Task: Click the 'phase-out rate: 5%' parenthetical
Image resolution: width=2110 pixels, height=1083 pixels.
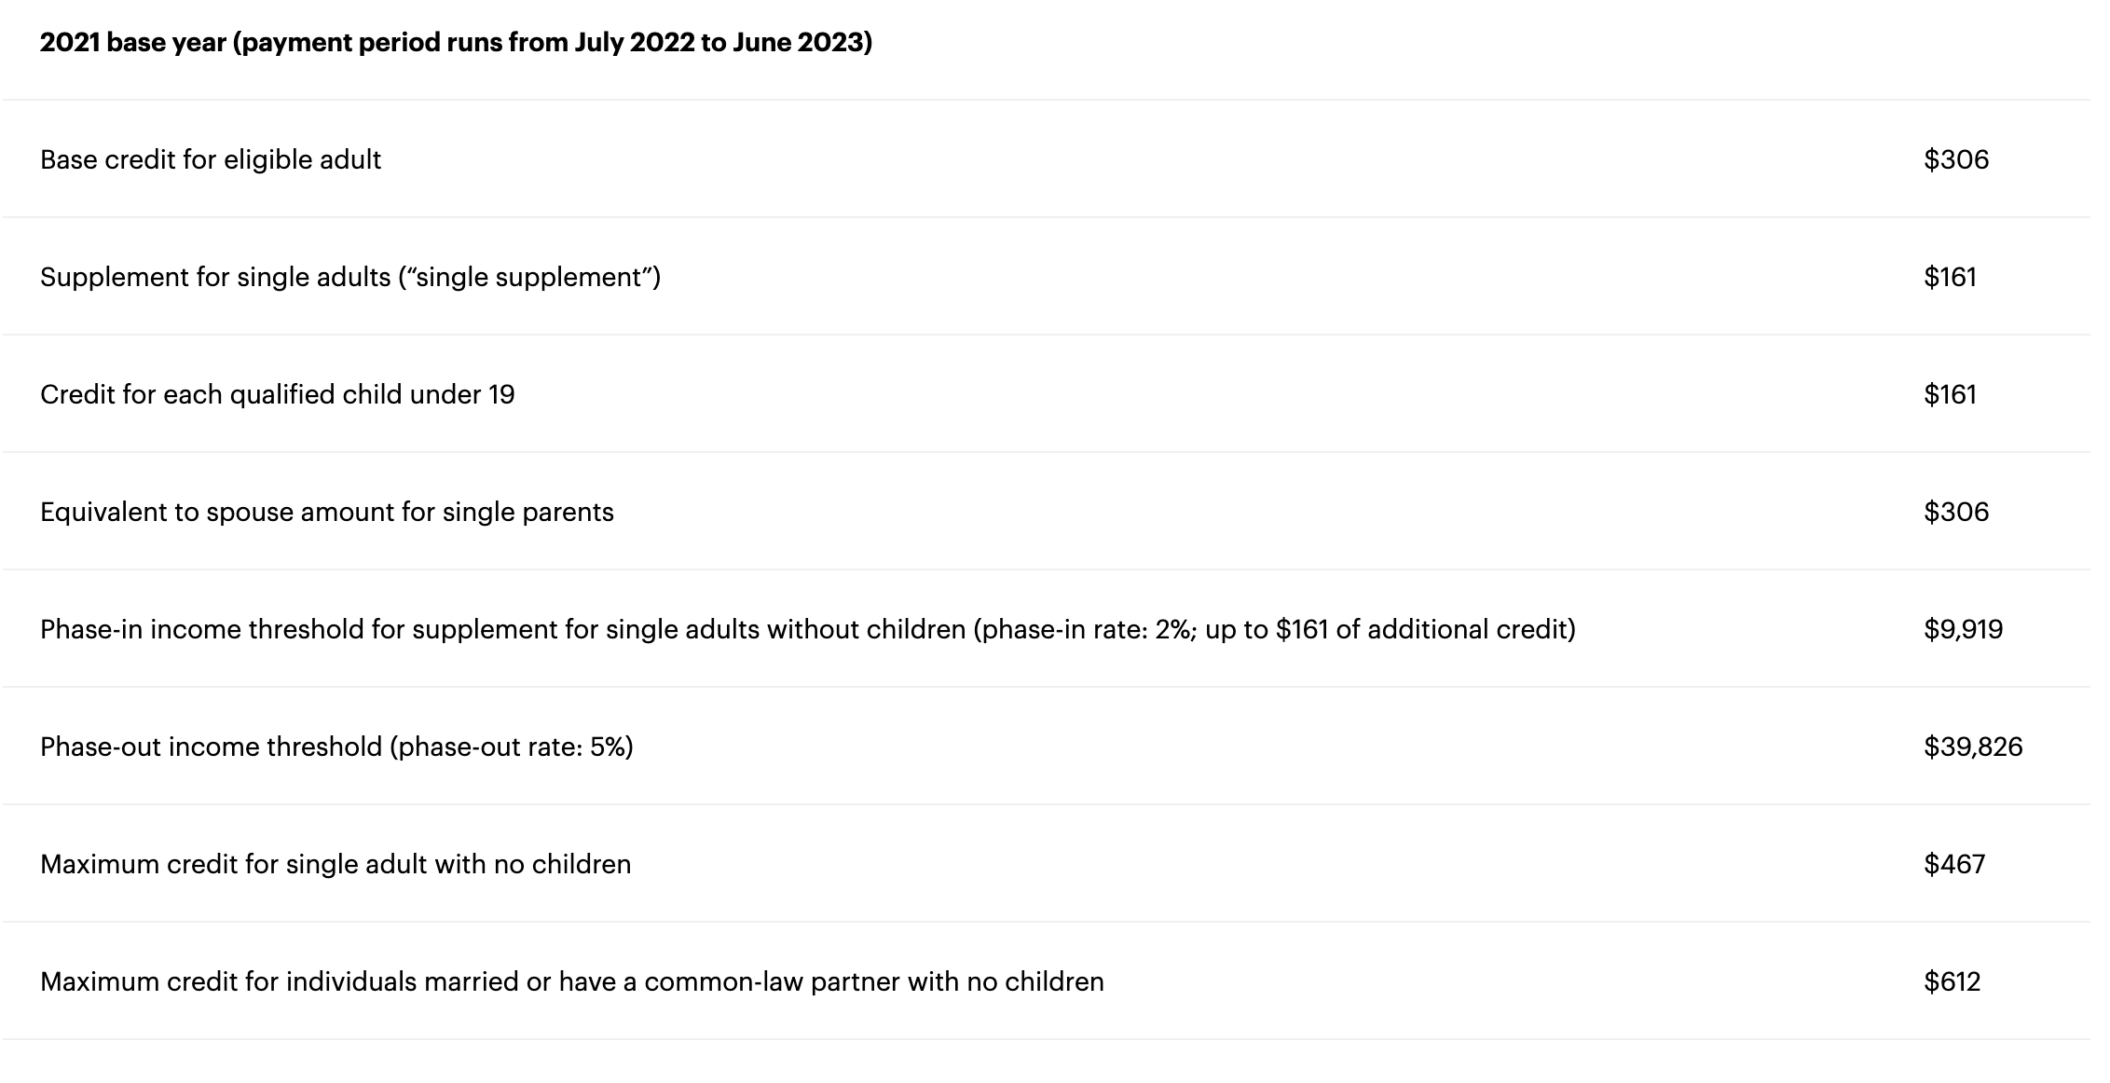Action: coord(512,747)
